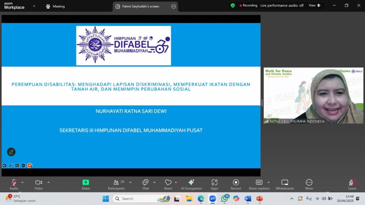
Task: Open the View layout menu
Action: tap(314, 5)
